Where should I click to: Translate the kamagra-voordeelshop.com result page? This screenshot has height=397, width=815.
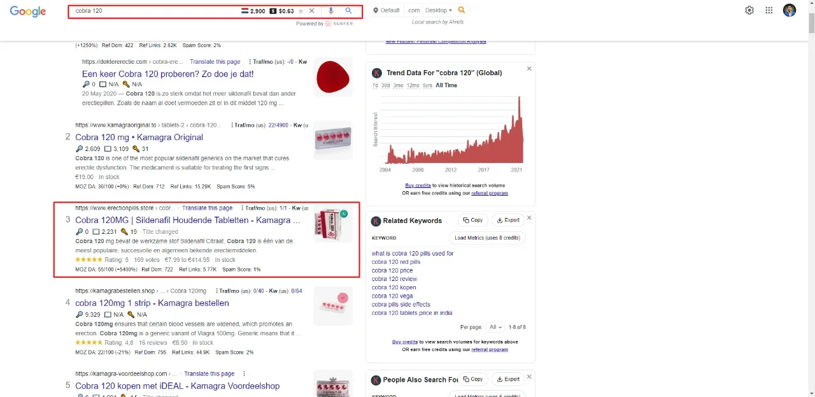[209, 374]
